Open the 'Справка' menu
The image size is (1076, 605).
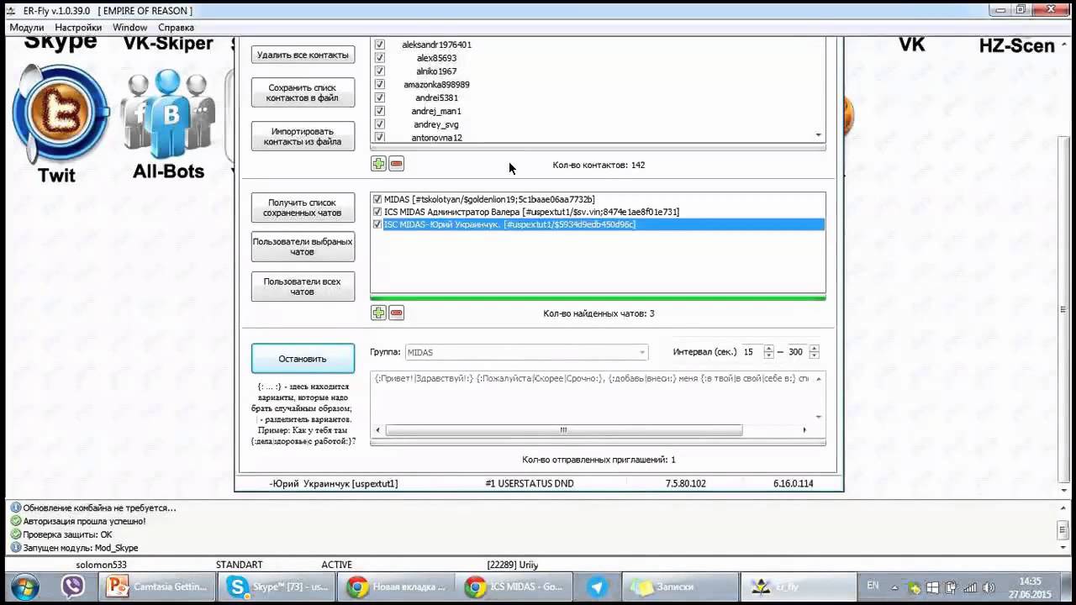(x=177, y=28)
